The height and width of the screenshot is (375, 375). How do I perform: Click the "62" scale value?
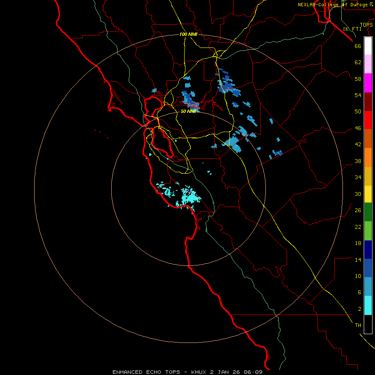pos(358,62)
